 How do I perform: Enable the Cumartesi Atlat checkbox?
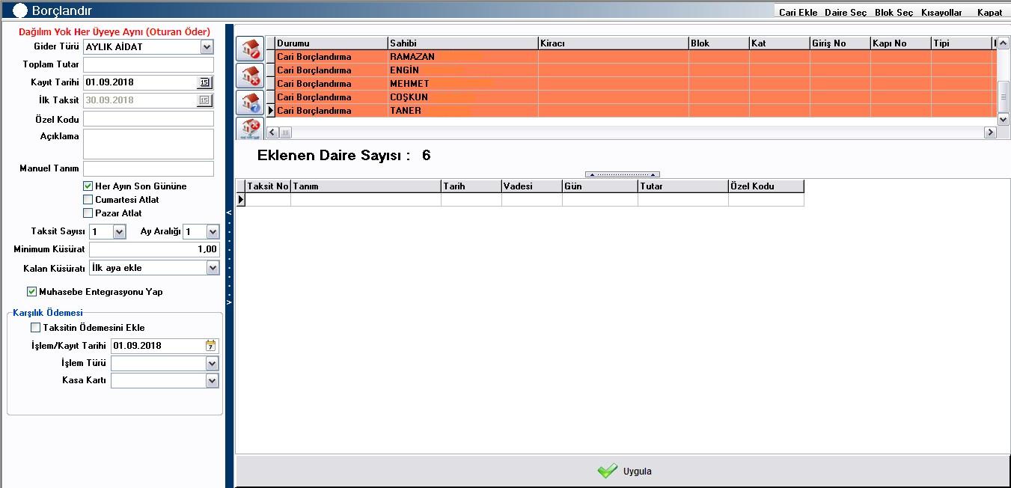click(88, 200)
